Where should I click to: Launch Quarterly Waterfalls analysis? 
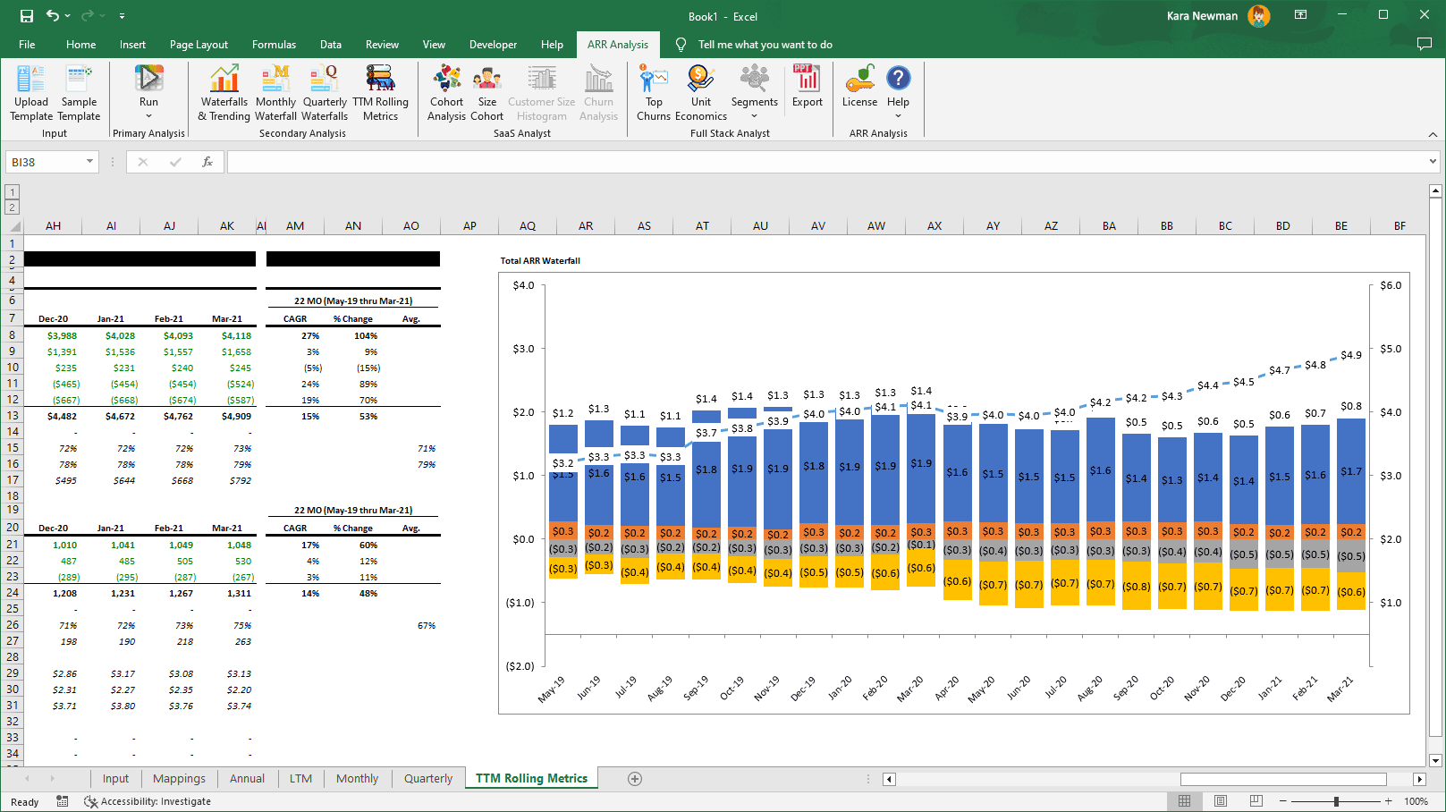324,92
